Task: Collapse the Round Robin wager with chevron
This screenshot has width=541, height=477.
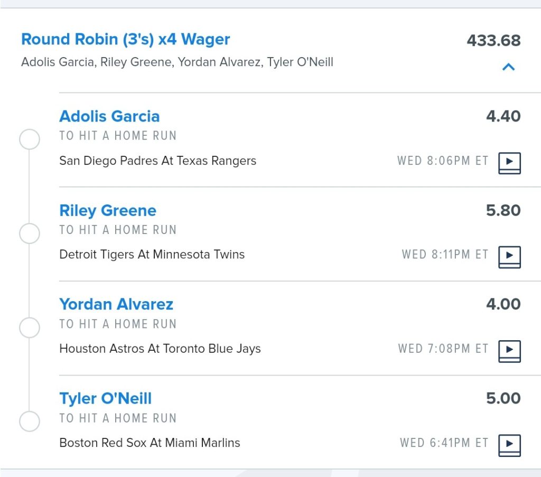Action: point(509,67)
